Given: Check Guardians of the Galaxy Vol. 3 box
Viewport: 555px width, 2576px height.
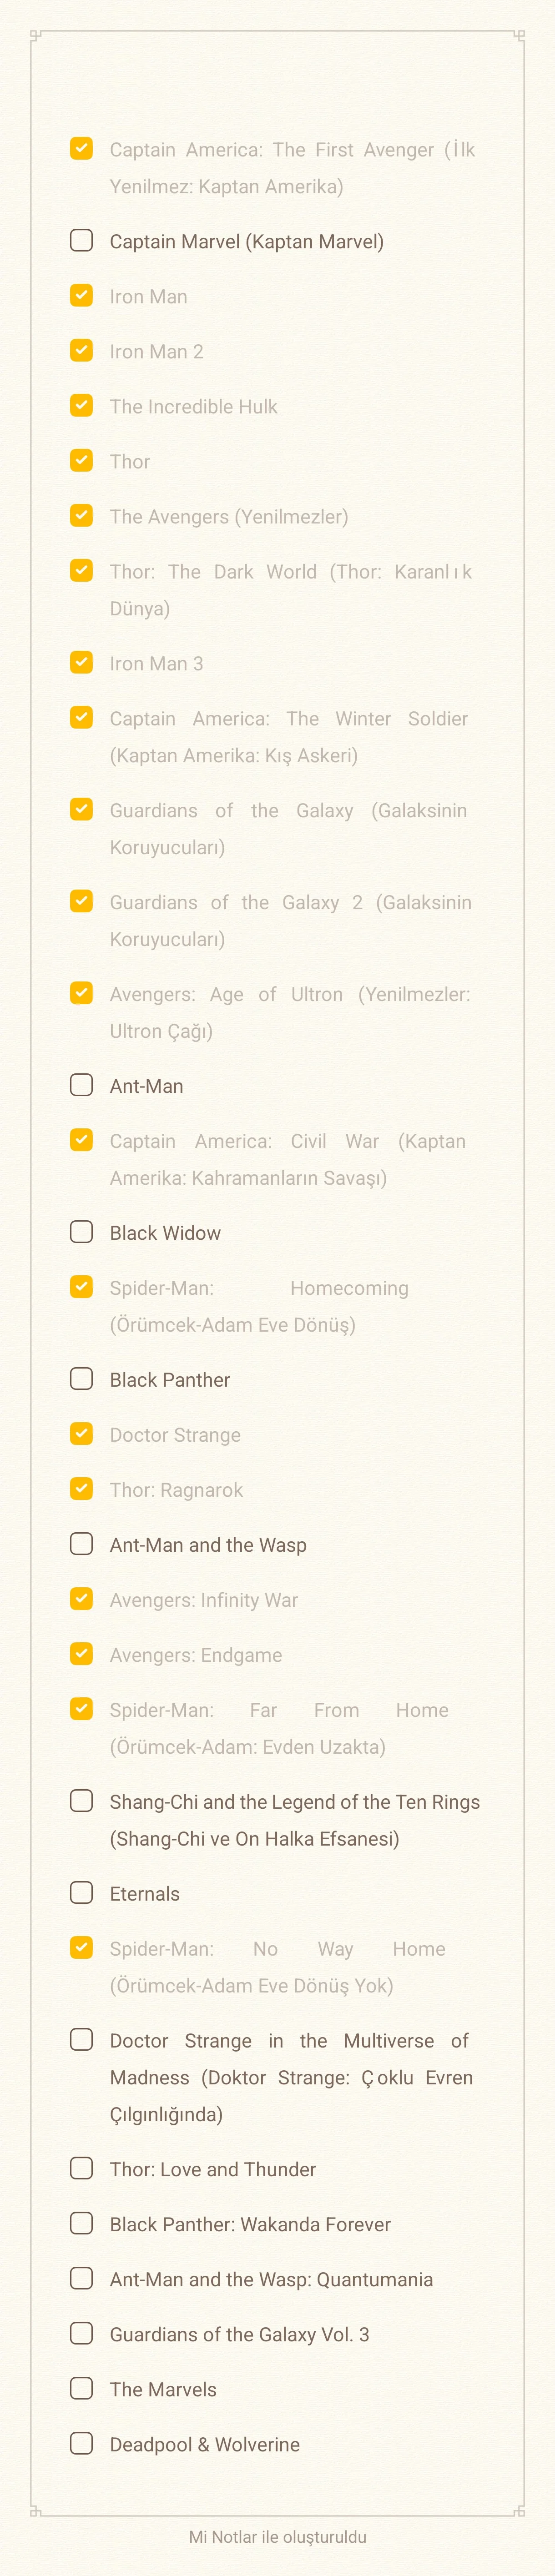Looking at the screenshot, I should pos(82,2333).
